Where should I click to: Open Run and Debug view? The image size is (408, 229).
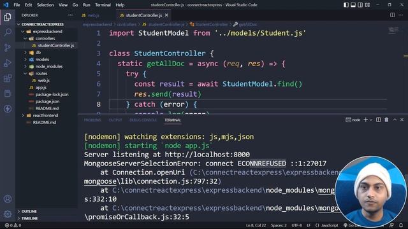[8, 63]
